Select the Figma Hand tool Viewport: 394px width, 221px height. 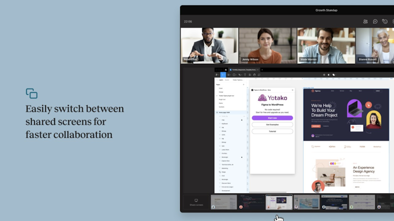[254, 75]
